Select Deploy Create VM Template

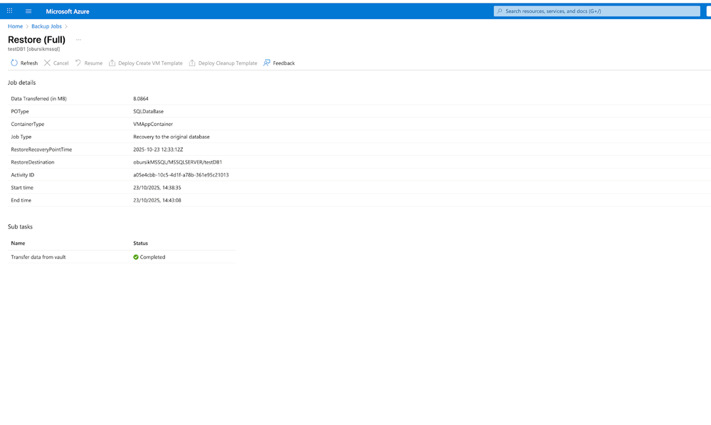point(145,63)
